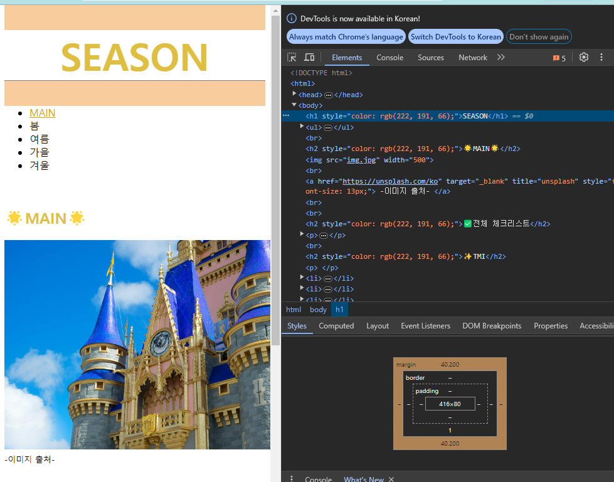Click ellipsis badge inside ul element
This screenshot has height=482, width=614.
click(x=328, y=127)
